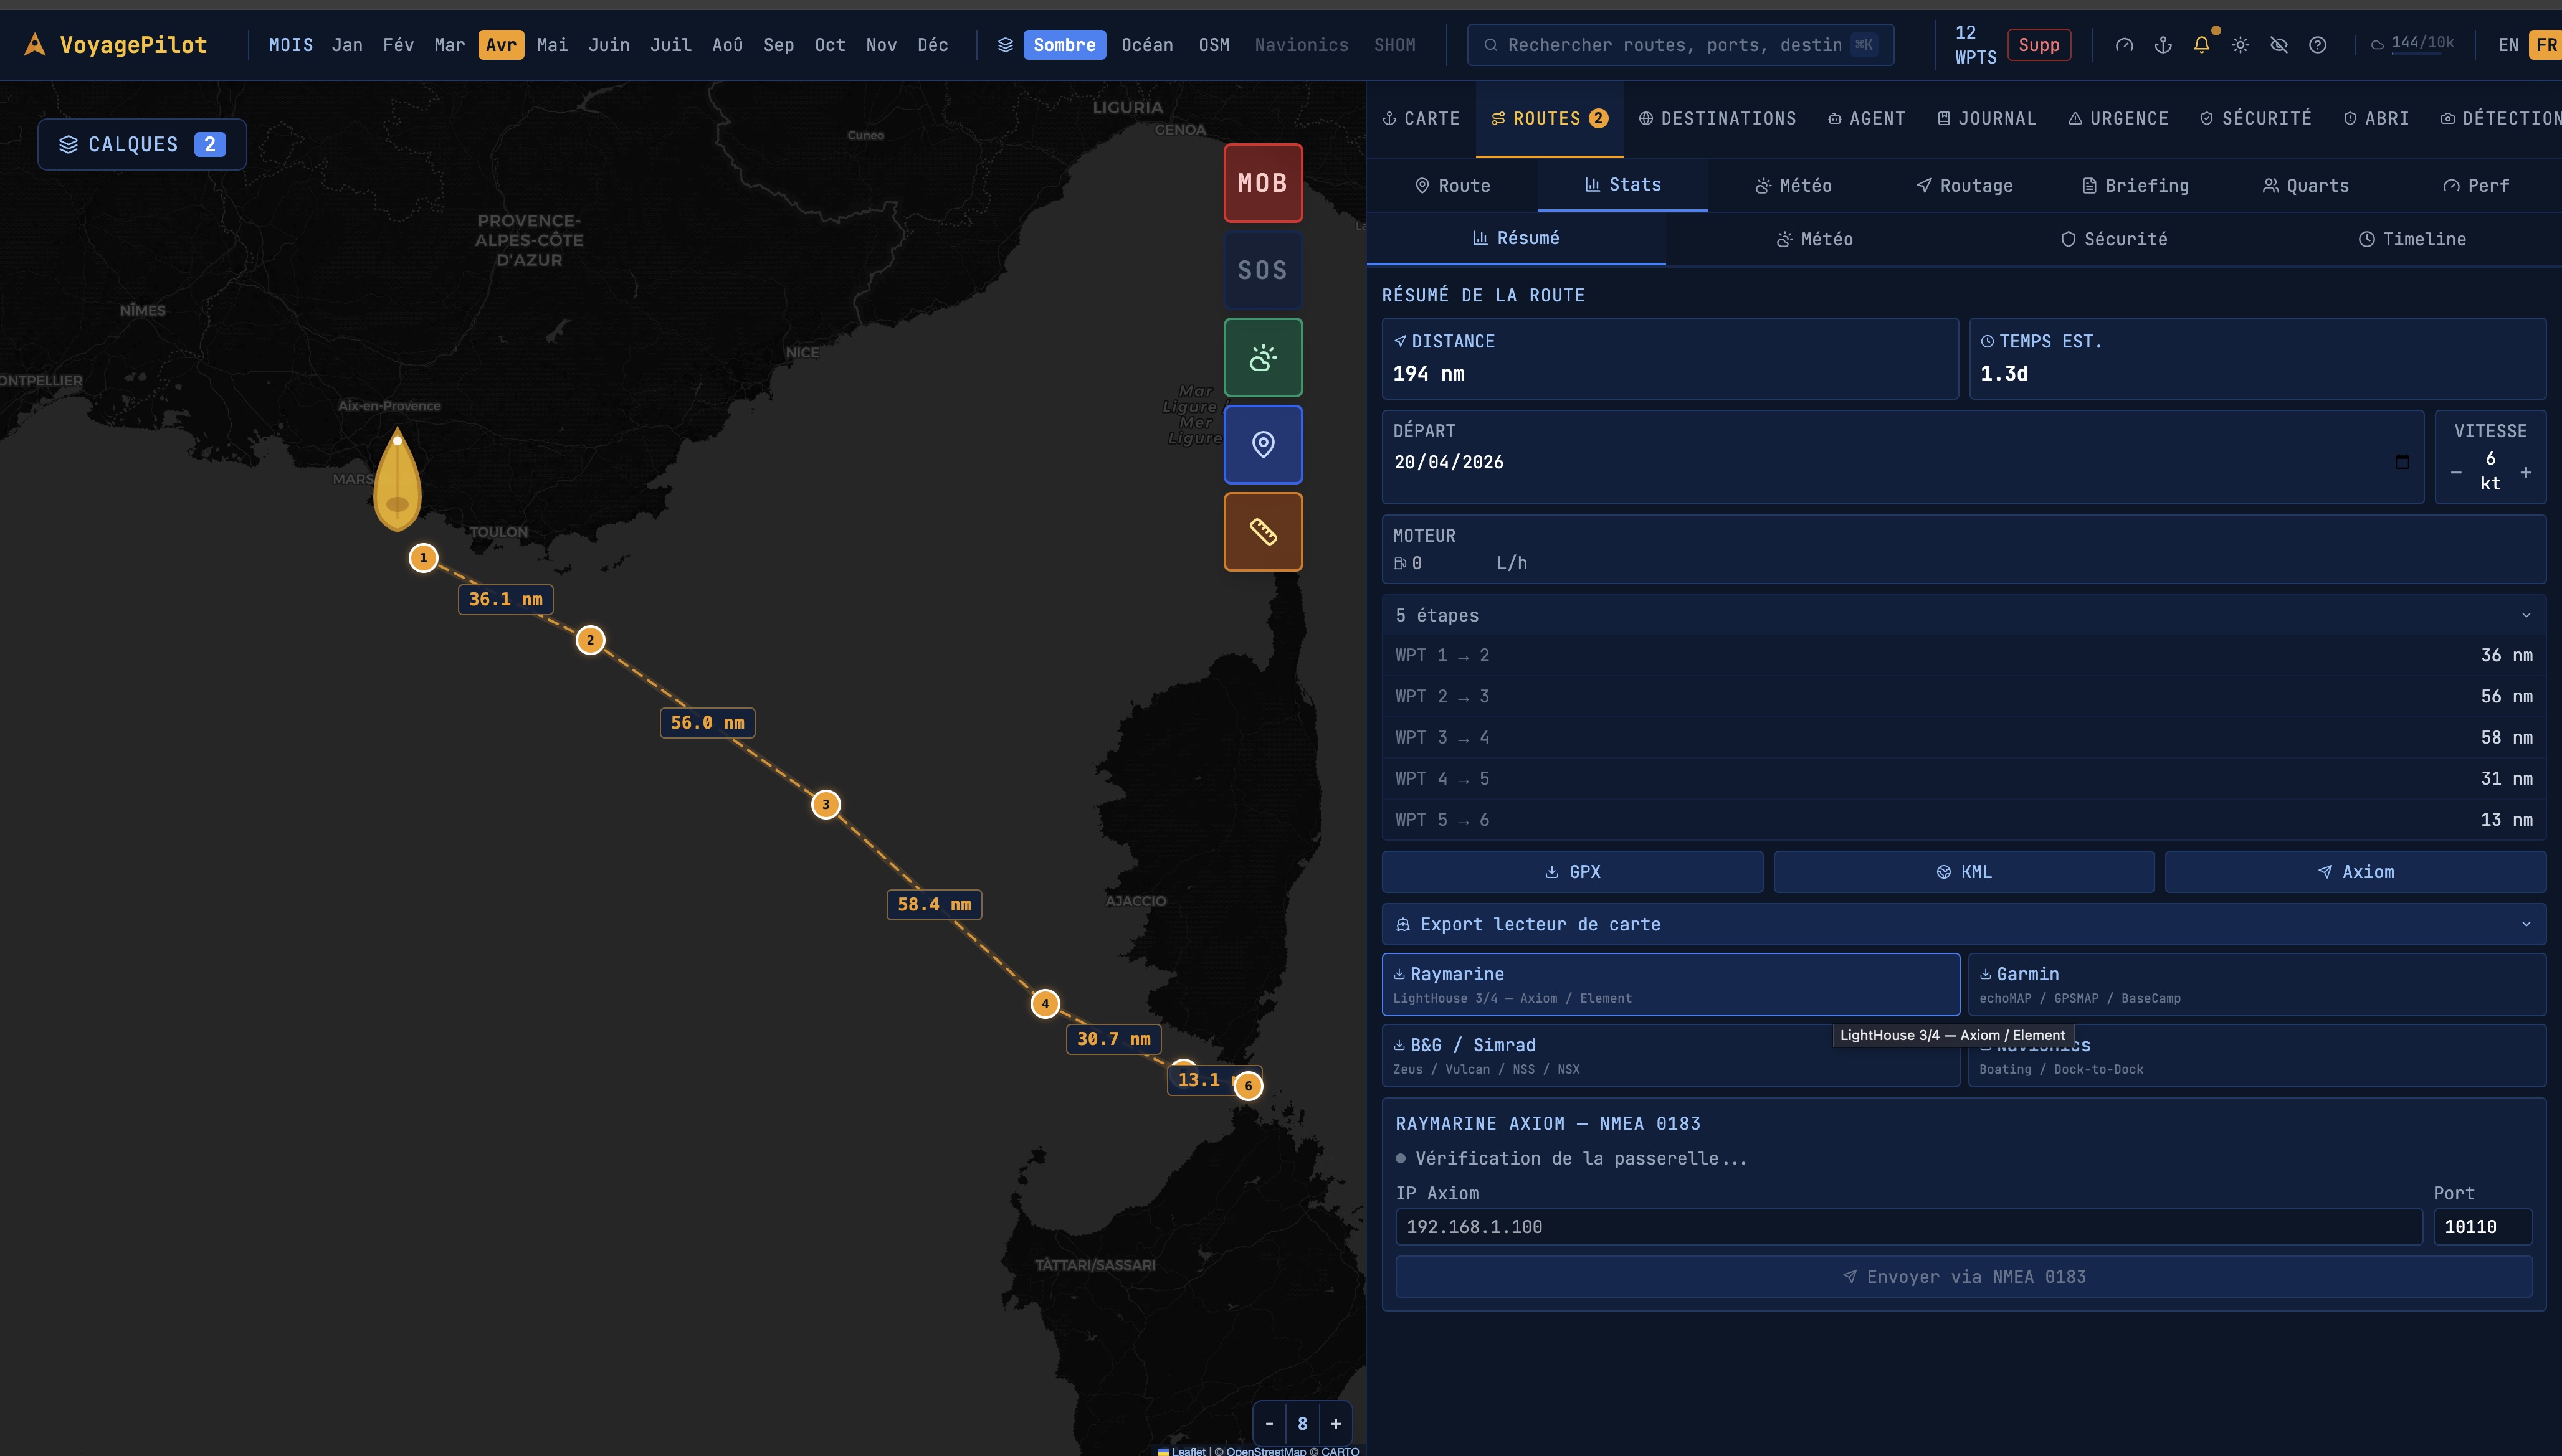Click the 58.4 nm leg label
The width and height of the screenshot is (2562, 1456).
pyautogui.click(x=935, y=904)
